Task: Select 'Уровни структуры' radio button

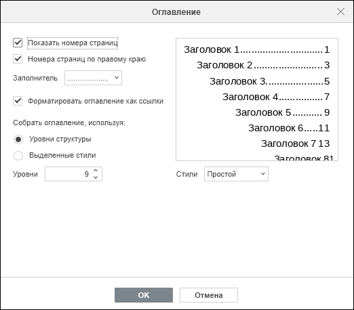Action: (x=18, y=139)
